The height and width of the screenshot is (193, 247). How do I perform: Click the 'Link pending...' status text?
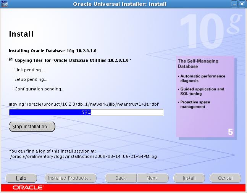coord(29,70)
